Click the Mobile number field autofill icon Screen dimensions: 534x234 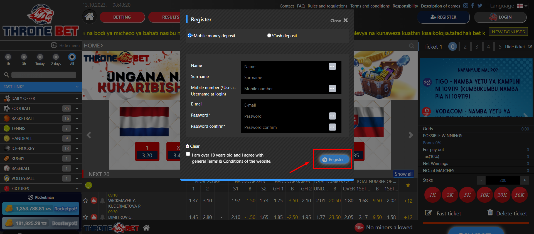pyautogui.click(x=332, y=89)
